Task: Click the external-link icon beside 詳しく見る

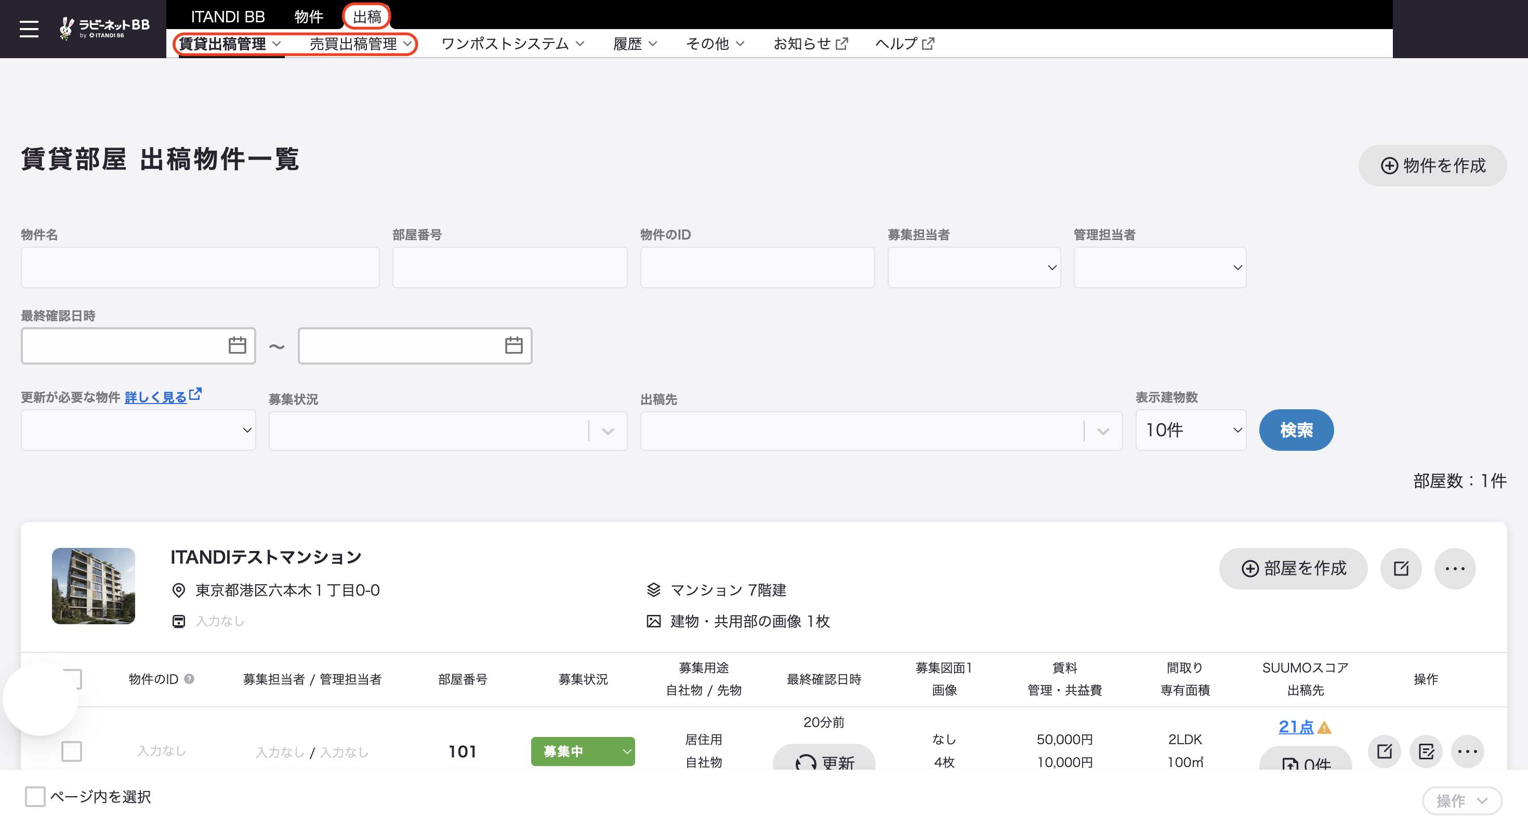Action: click(195, 394)
